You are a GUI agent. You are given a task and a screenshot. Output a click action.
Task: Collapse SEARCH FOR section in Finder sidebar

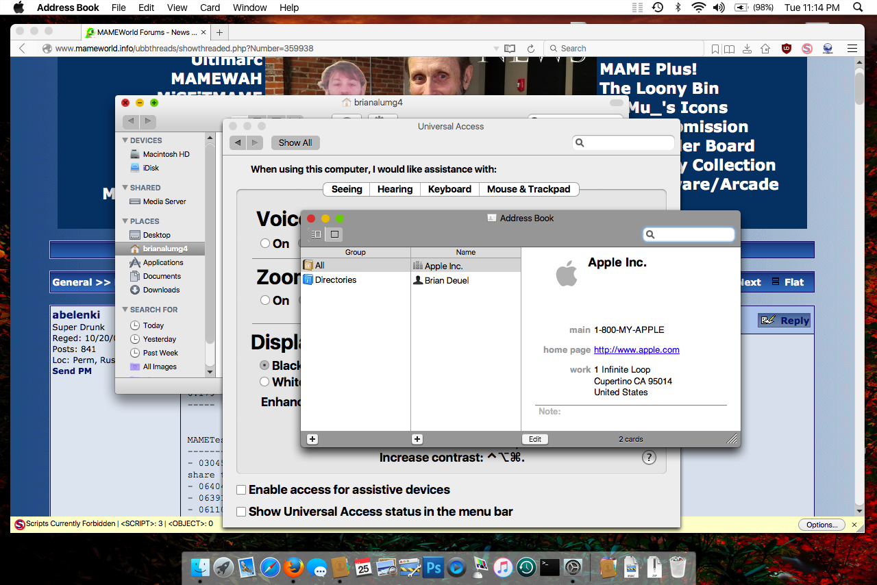125,310
